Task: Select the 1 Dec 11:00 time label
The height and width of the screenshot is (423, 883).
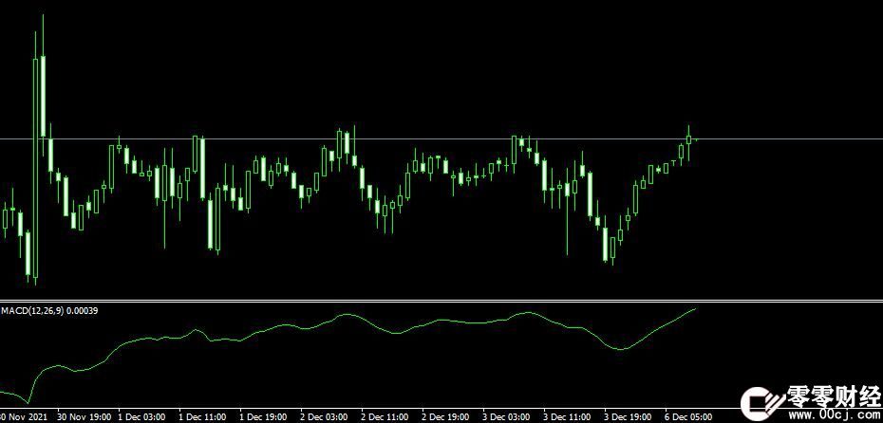Action: (203, 416)
